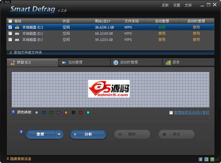Image resolution: width=221 pixels, height=163 pixels.
Task: Click the light gray color map swatch
Action: tap(37, 112)
